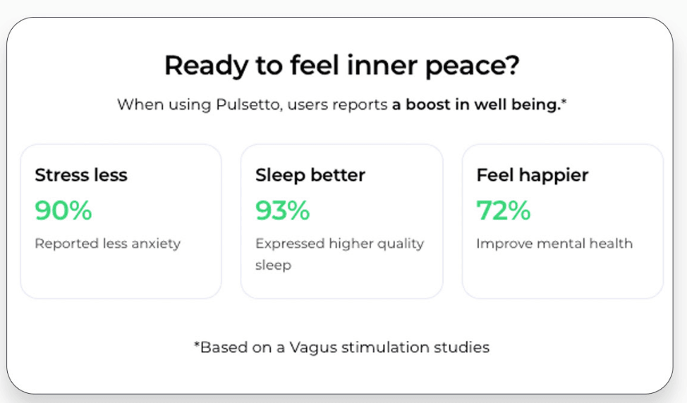
Task: Click the "Sleep better" card title
Action: coord(310,175)
